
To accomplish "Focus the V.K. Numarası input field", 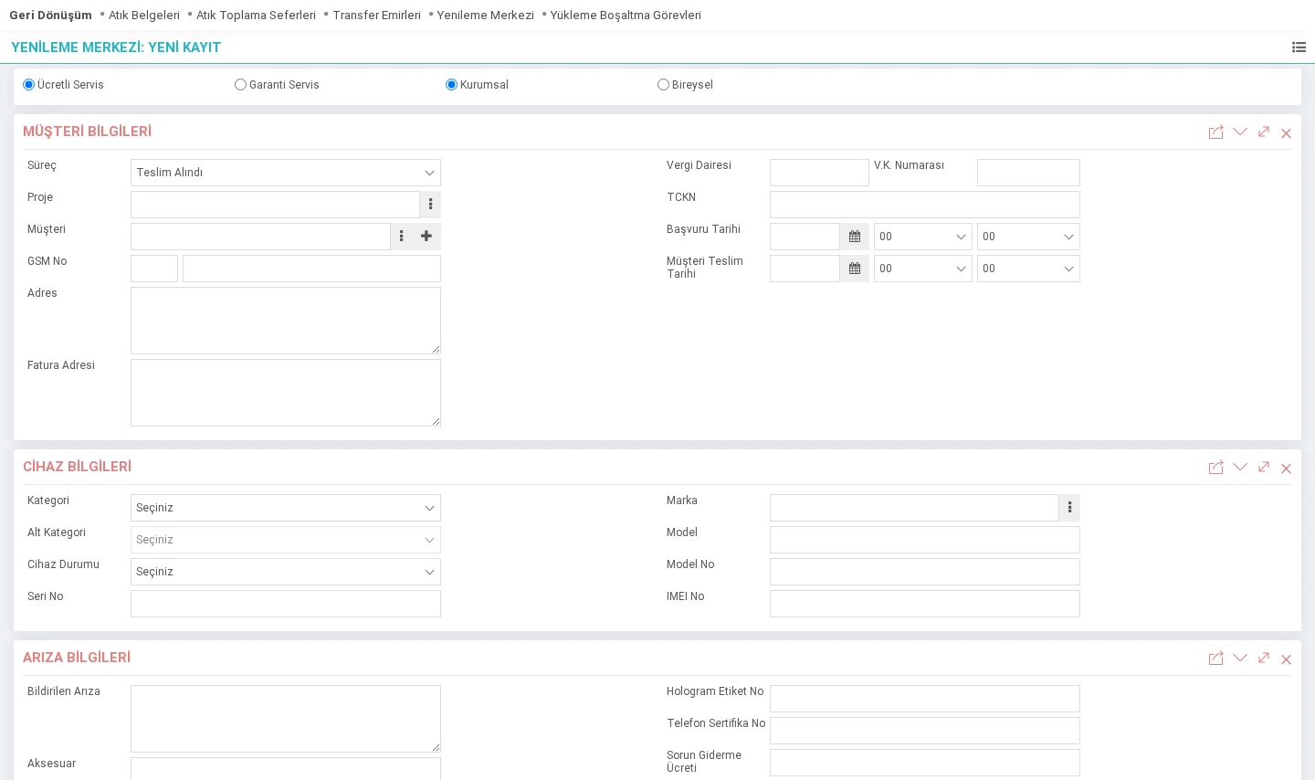I will [1028, 173].
